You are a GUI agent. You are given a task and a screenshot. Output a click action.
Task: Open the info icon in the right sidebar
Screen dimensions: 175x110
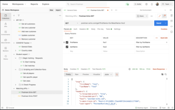coord(171,32)
